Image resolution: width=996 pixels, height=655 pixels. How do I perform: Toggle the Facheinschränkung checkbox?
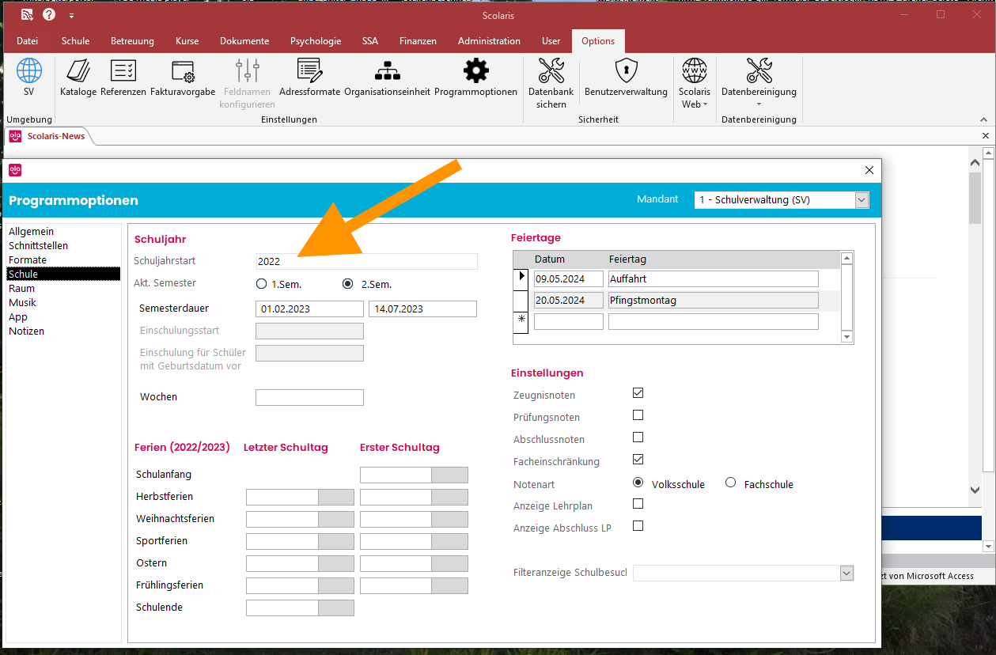pyautogui.click(x=638, y=459)
